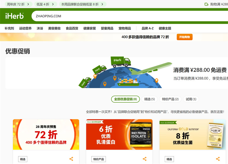Open the 6 折 优质乳清蛋白 banner
This screenshot has height=164, width=228.
[119, 134]
